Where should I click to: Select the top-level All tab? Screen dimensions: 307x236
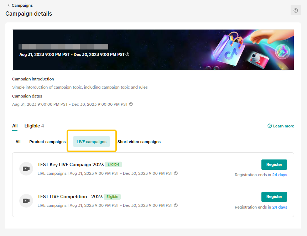coord(15,126)
